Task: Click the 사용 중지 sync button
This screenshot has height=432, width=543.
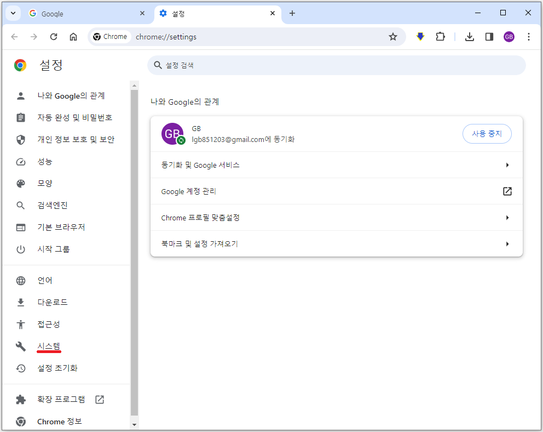Action: point(487,133)
